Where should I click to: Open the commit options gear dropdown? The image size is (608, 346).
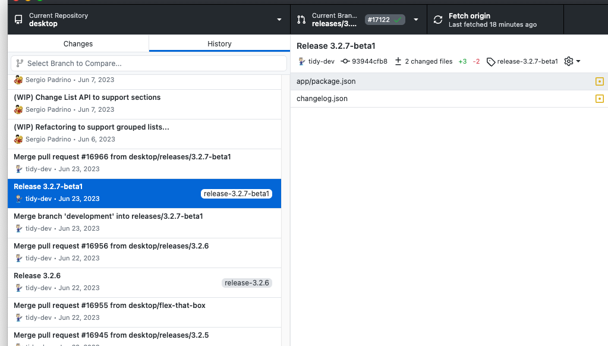coord(571,61)
